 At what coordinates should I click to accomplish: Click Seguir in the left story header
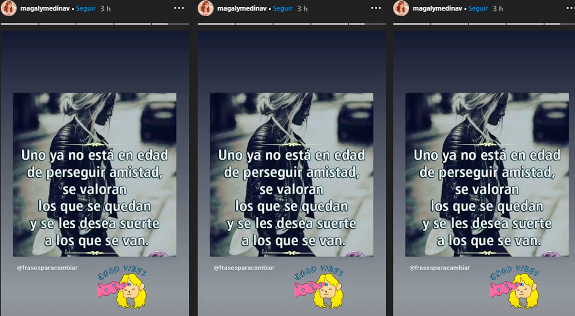click(86, 9)
